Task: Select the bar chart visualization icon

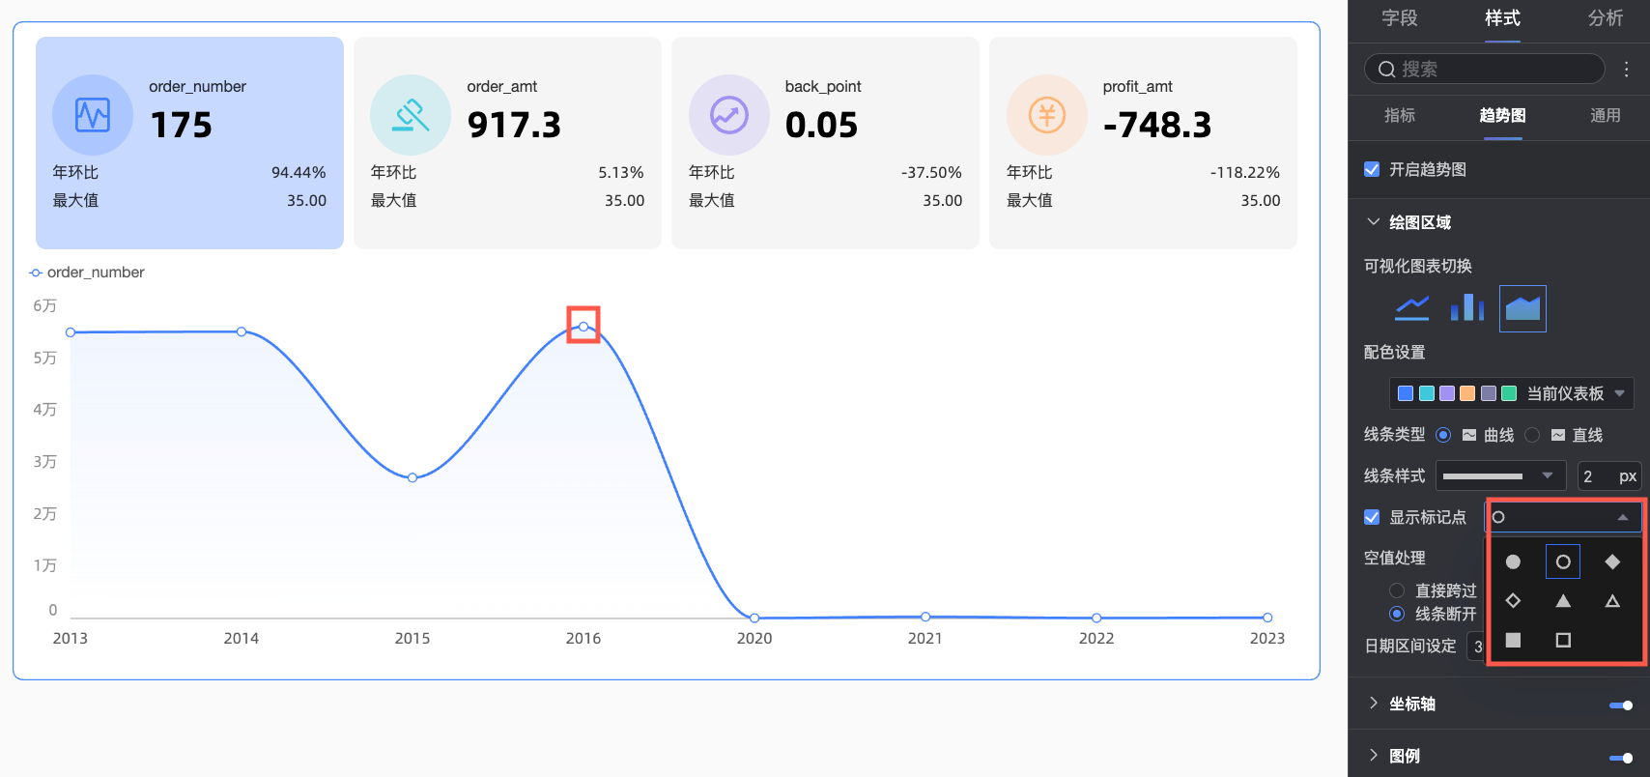Action: [x=1466, y=308]
